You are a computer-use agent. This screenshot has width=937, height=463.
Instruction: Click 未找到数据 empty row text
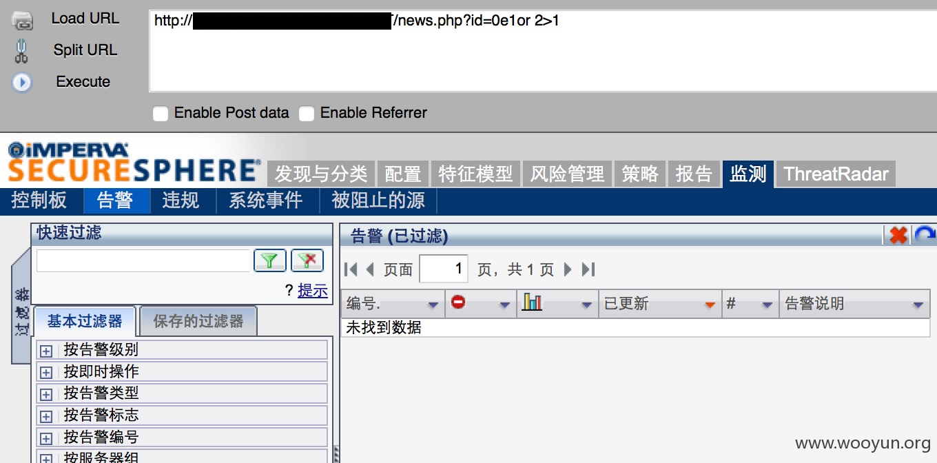tap(384, 328)
